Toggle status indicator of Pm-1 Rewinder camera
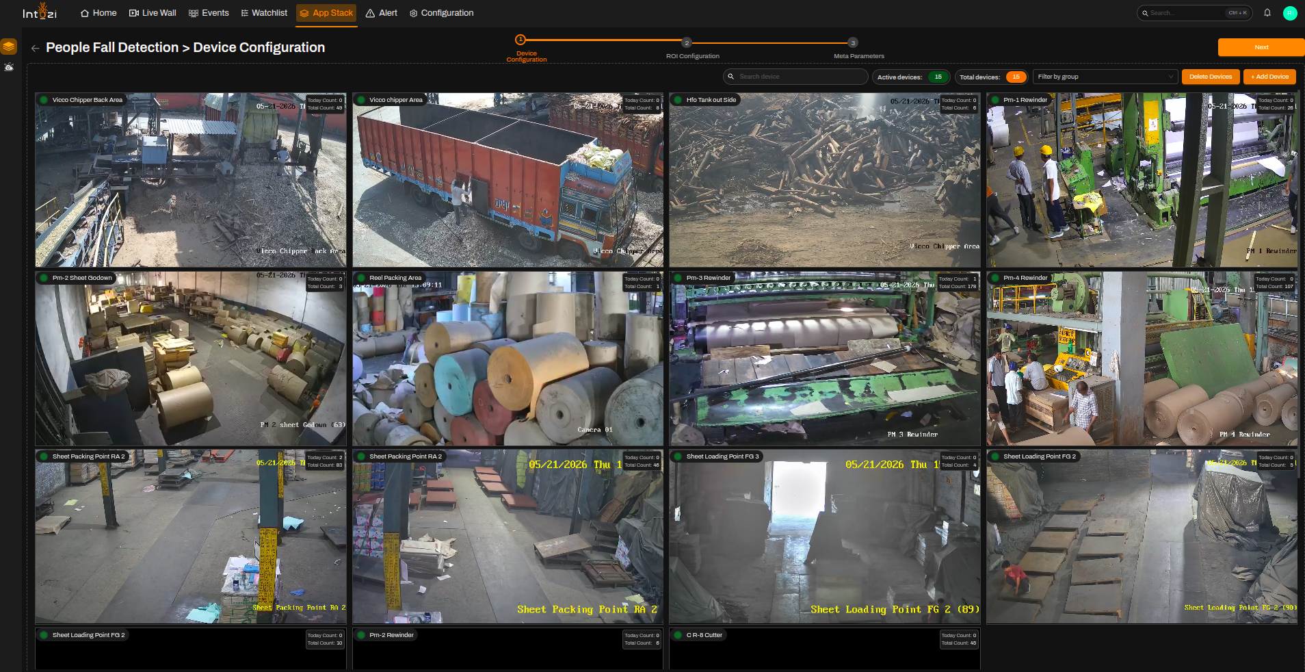 click(x=996, y=100)
